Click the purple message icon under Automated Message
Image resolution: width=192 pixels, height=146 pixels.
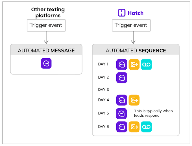(46, 63)
